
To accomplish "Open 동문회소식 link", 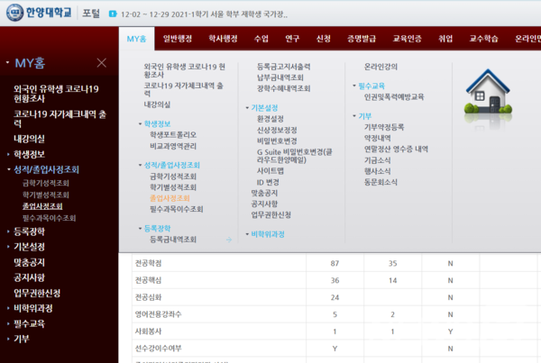I will tap(381, 182).
